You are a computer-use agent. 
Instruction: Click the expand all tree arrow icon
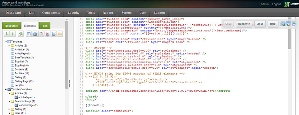[x=7, y=34]
